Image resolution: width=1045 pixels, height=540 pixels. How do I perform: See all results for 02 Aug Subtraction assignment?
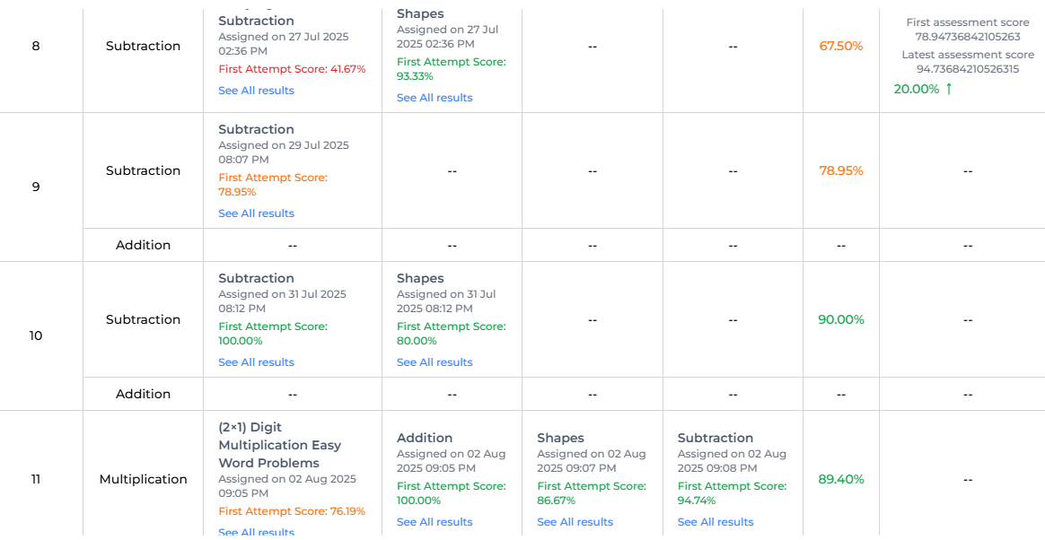(x=716, y=522)
